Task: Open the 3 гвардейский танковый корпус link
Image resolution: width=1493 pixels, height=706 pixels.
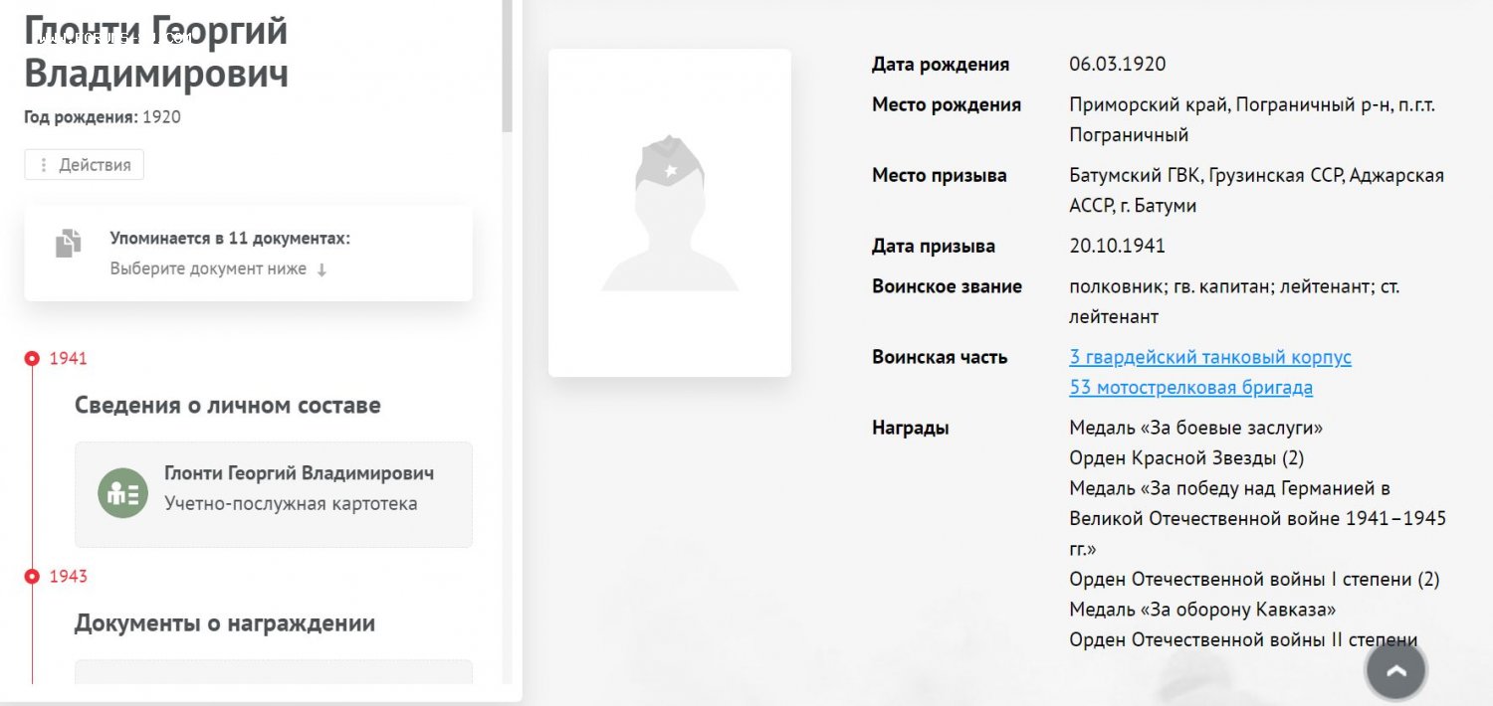Action: pyautogui.click(x=1209, y=357)
